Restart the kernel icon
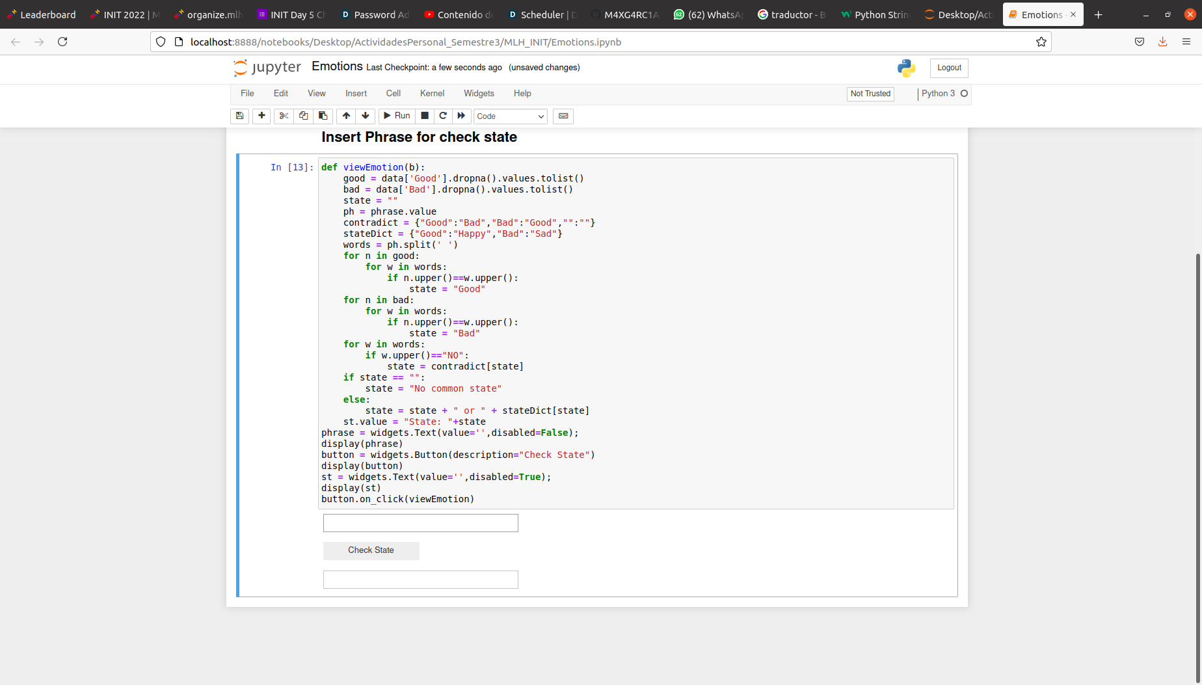Viewport: 1202px width, 685px height. pos(443,116)
